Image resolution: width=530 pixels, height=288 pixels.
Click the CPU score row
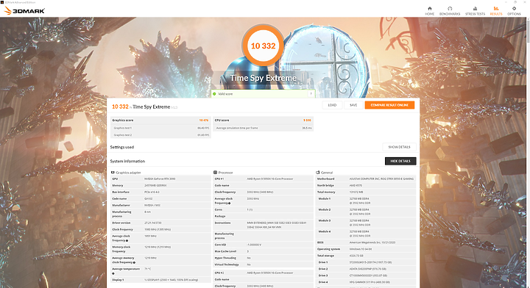pos(263,120)
